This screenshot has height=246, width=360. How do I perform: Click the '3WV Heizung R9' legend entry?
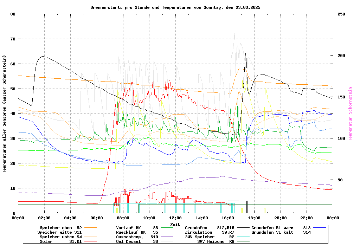pyautogui.click(x=216, y=241)
